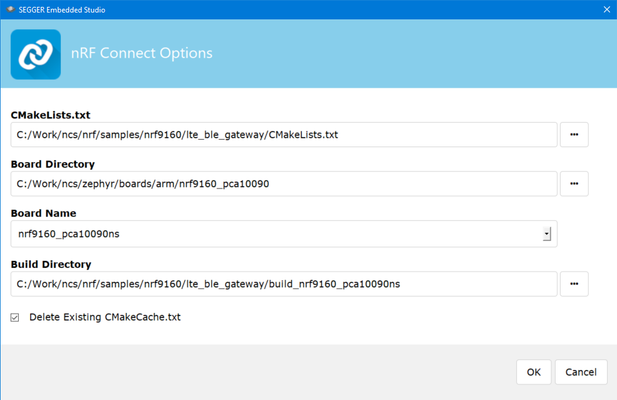The width and height of the screenshot is (617, 400).
Task: Browse for the Build Directory folder
Action: pyautogui.click(x=574, y=284)
